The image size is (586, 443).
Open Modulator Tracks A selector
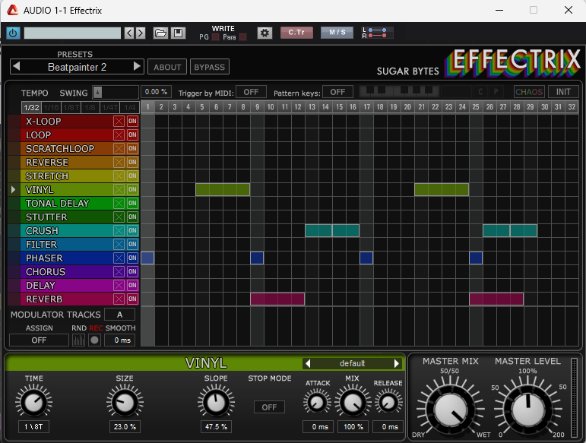[x=119, y=315]
